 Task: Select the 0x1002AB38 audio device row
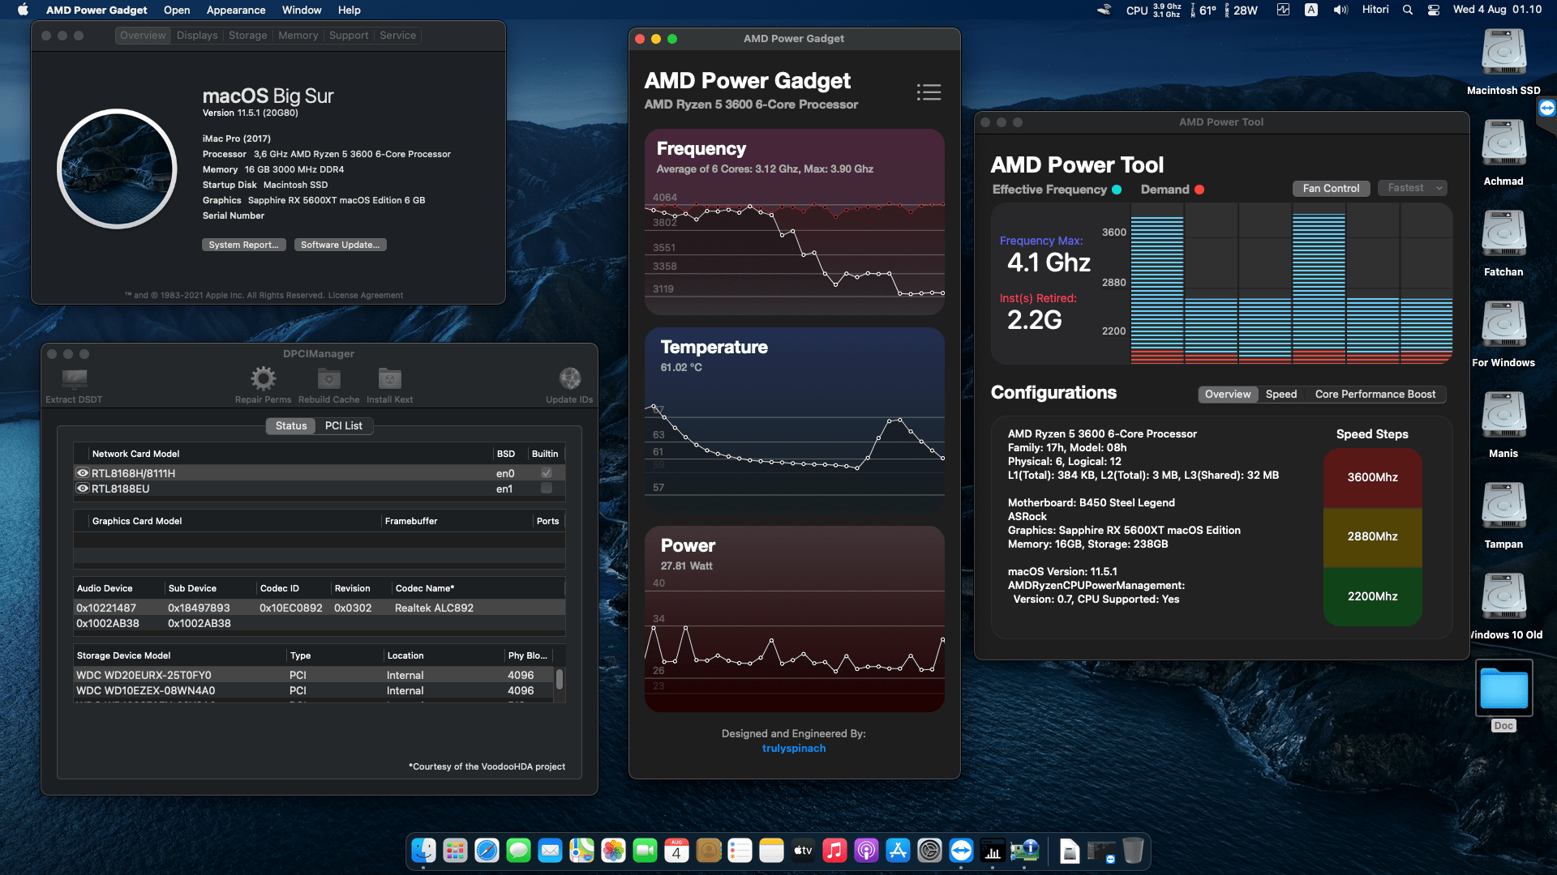click(x=319, y=623)
